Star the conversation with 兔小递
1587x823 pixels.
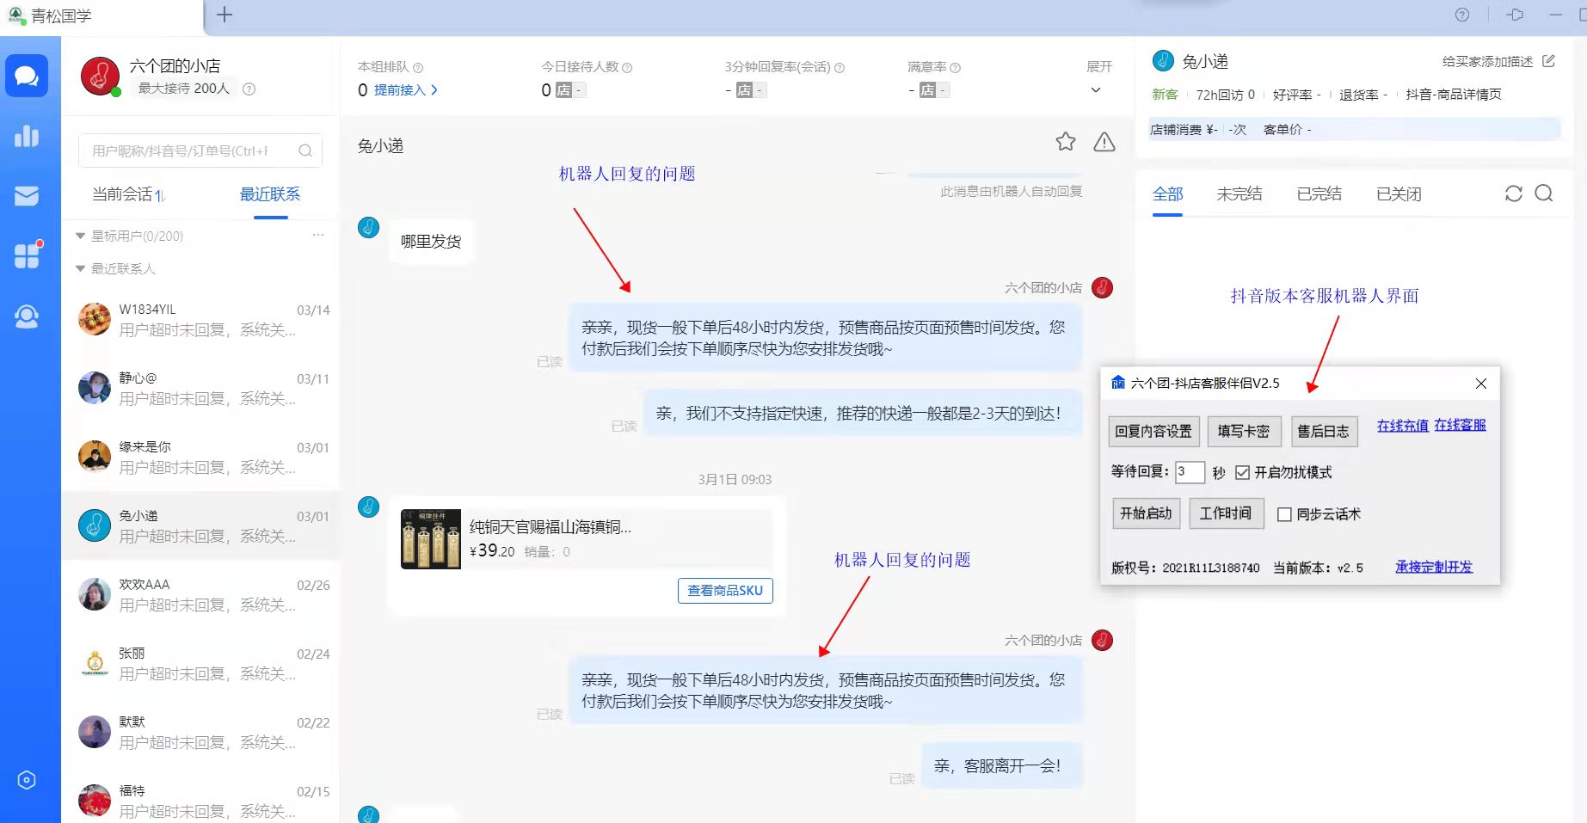1066,142
